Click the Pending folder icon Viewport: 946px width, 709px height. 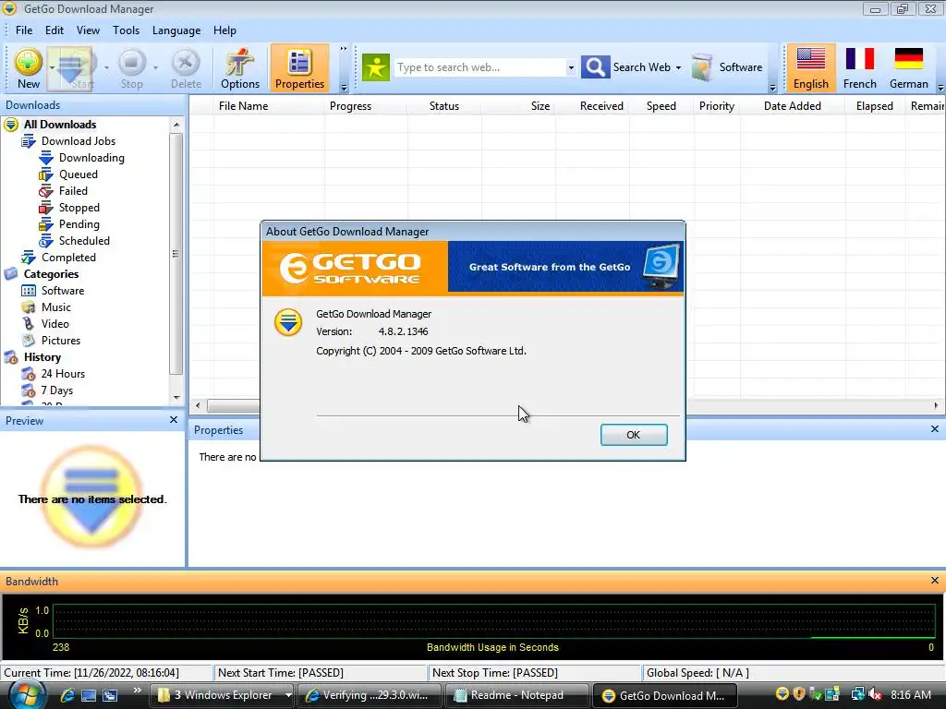tap(46, 224)
